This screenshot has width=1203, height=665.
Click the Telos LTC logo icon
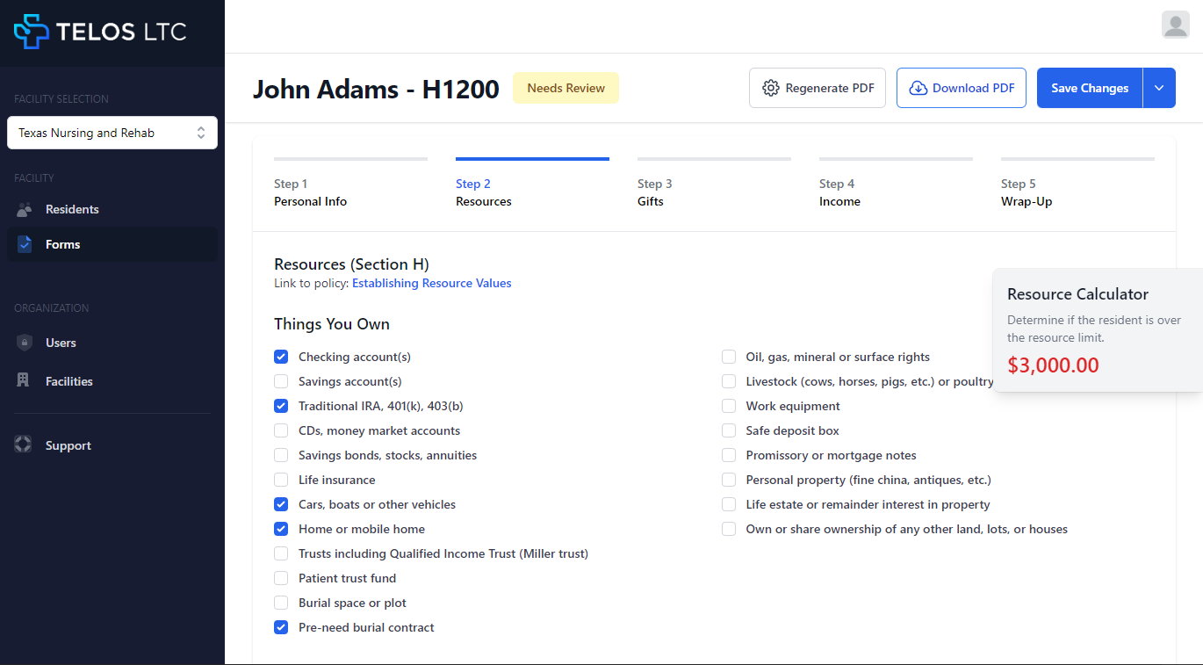[x=32, y=32]
